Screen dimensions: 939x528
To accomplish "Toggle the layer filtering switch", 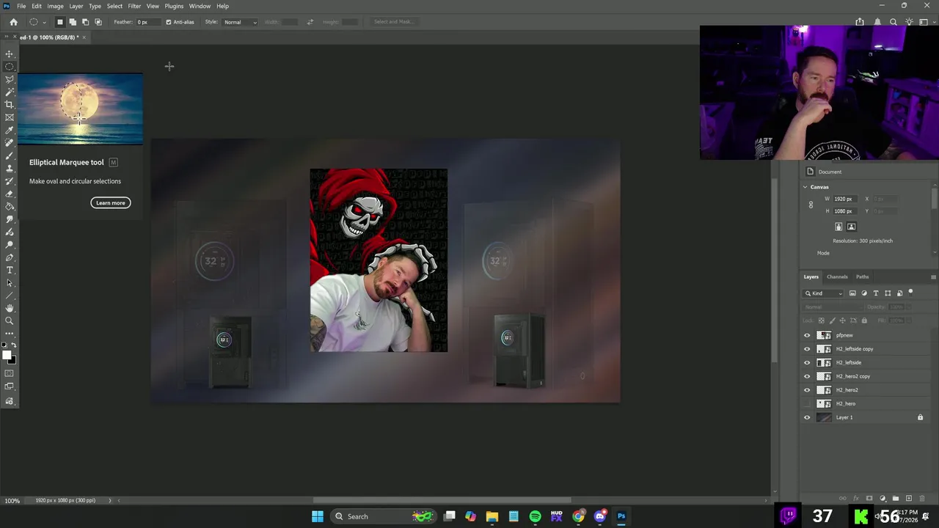I will [910, 293].
